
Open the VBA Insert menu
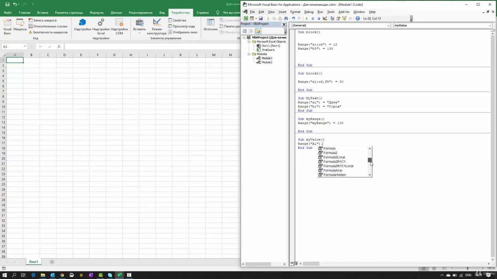[x=282, y=12]
